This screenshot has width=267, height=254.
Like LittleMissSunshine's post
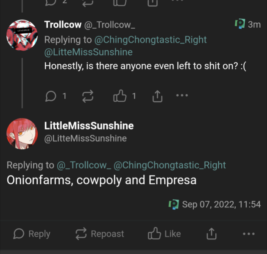[x=164, y=234]
